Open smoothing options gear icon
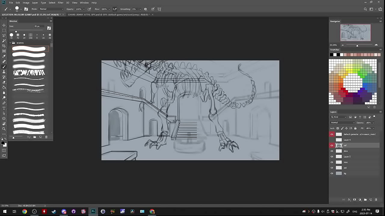The height and width of the screenshot is (216, 385). (x=146, y=9)
